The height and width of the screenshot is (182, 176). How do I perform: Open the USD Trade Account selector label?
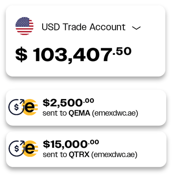coord(84,27)
